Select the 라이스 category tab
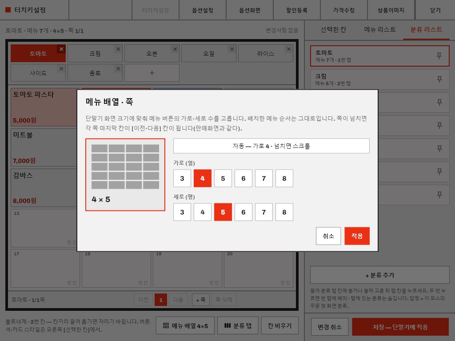455x341 pixels. point(266,53)
